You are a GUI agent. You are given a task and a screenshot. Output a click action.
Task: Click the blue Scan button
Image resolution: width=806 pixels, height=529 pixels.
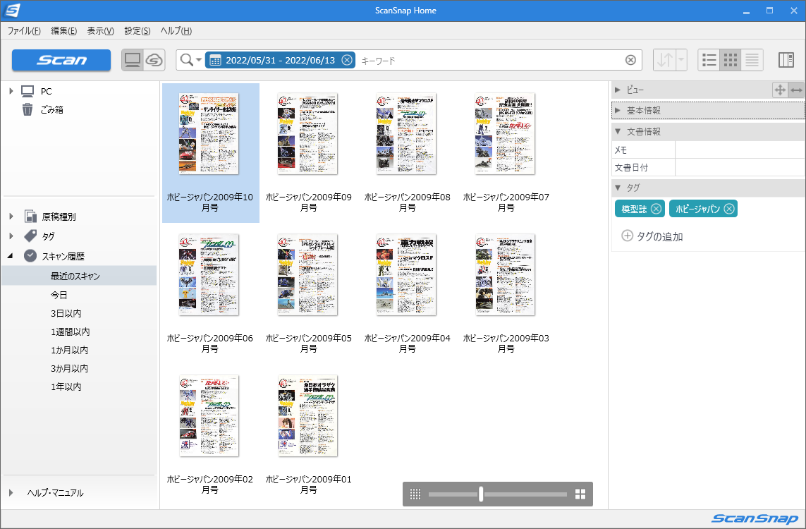point(61,60)
